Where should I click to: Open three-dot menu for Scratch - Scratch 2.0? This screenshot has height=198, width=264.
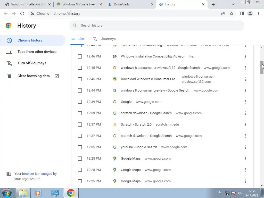point(246,125)
